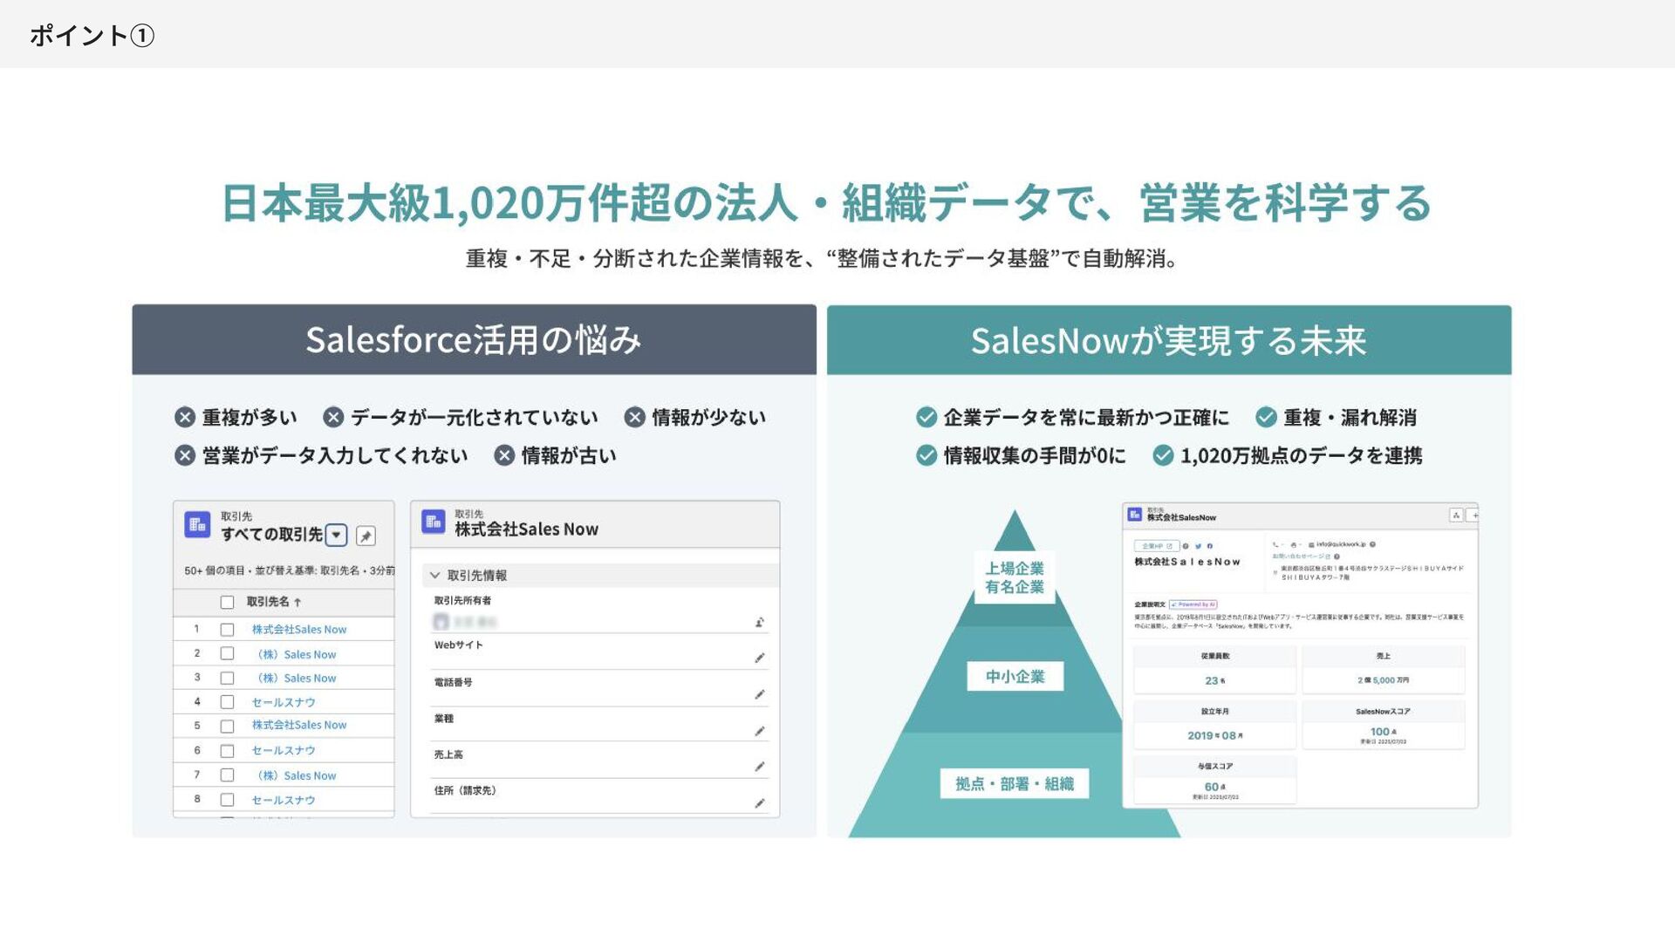Check the checkbox in row 6
Image resolution: width=1675 pixels, height=942 pixels.
(x=227, y=751)
